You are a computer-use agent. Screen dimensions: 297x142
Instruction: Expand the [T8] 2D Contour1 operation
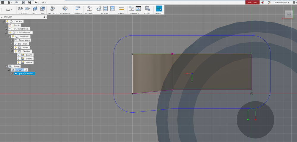12,74
